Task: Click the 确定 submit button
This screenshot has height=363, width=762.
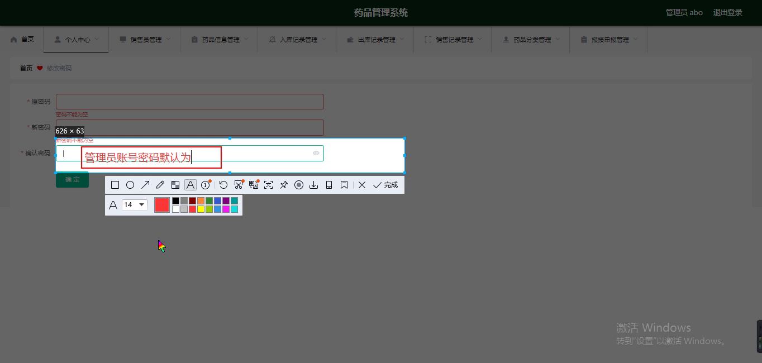Action: [72, 180]
